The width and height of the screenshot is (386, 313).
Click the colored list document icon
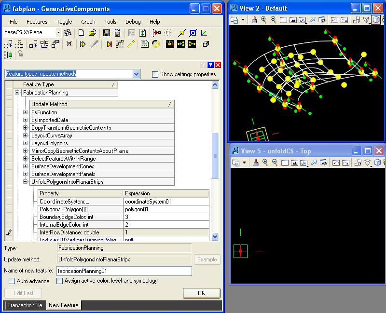click(x=144, y=44)
